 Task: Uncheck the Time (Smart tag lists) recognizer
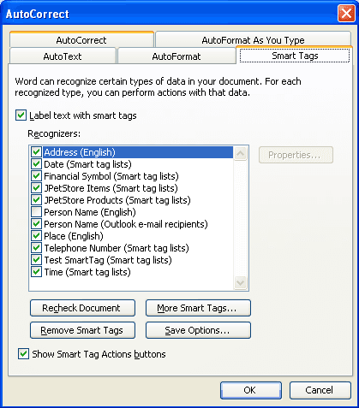tap(36, 272)
